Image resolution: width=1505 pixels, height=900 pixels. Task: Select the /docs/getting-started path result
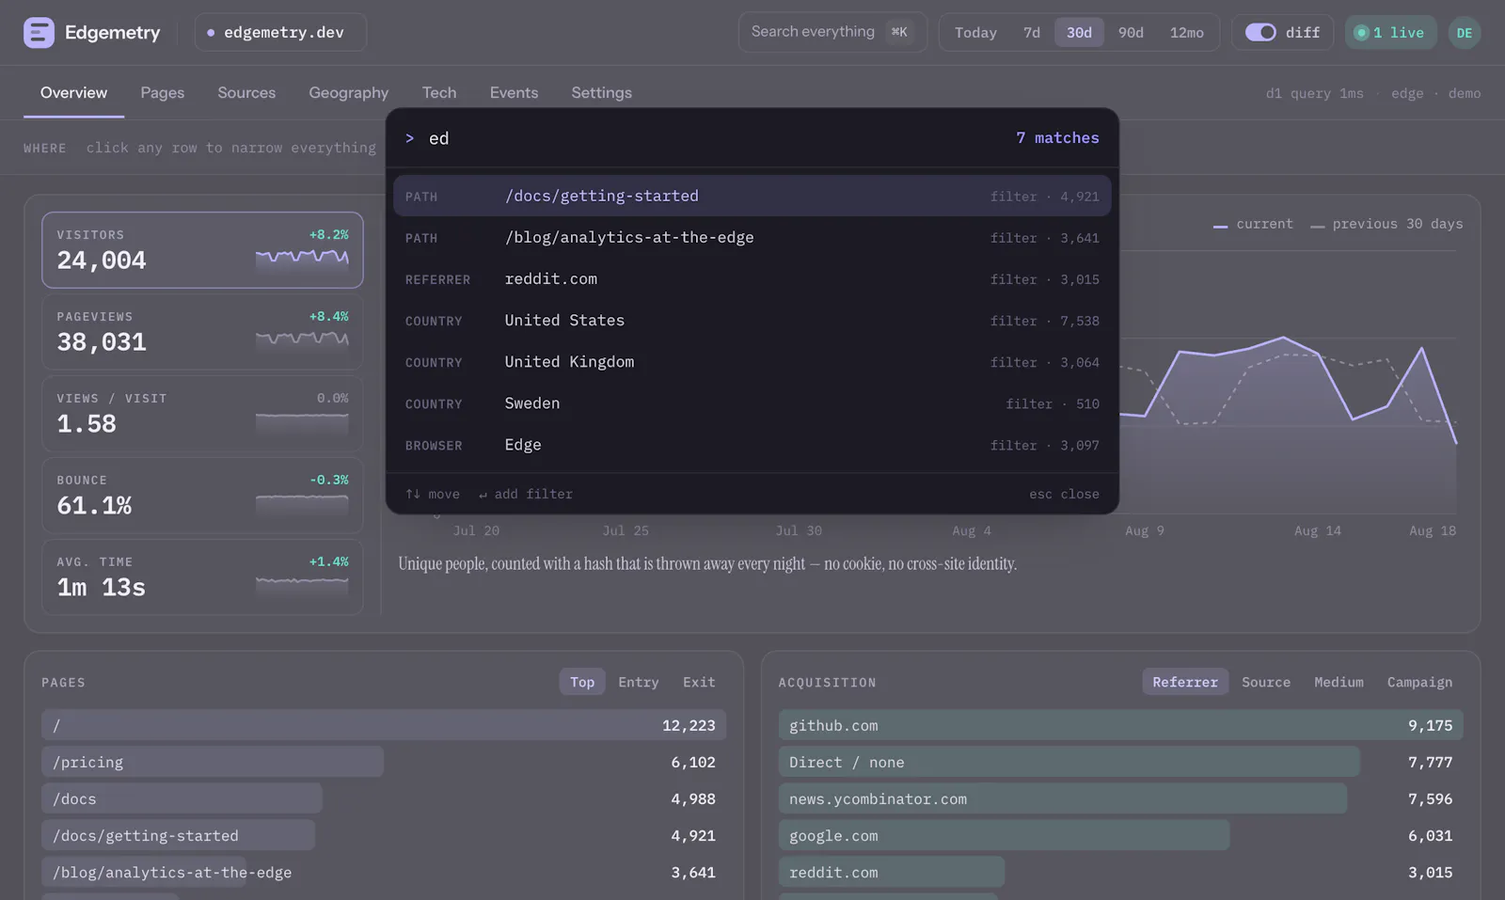(752, 196)
